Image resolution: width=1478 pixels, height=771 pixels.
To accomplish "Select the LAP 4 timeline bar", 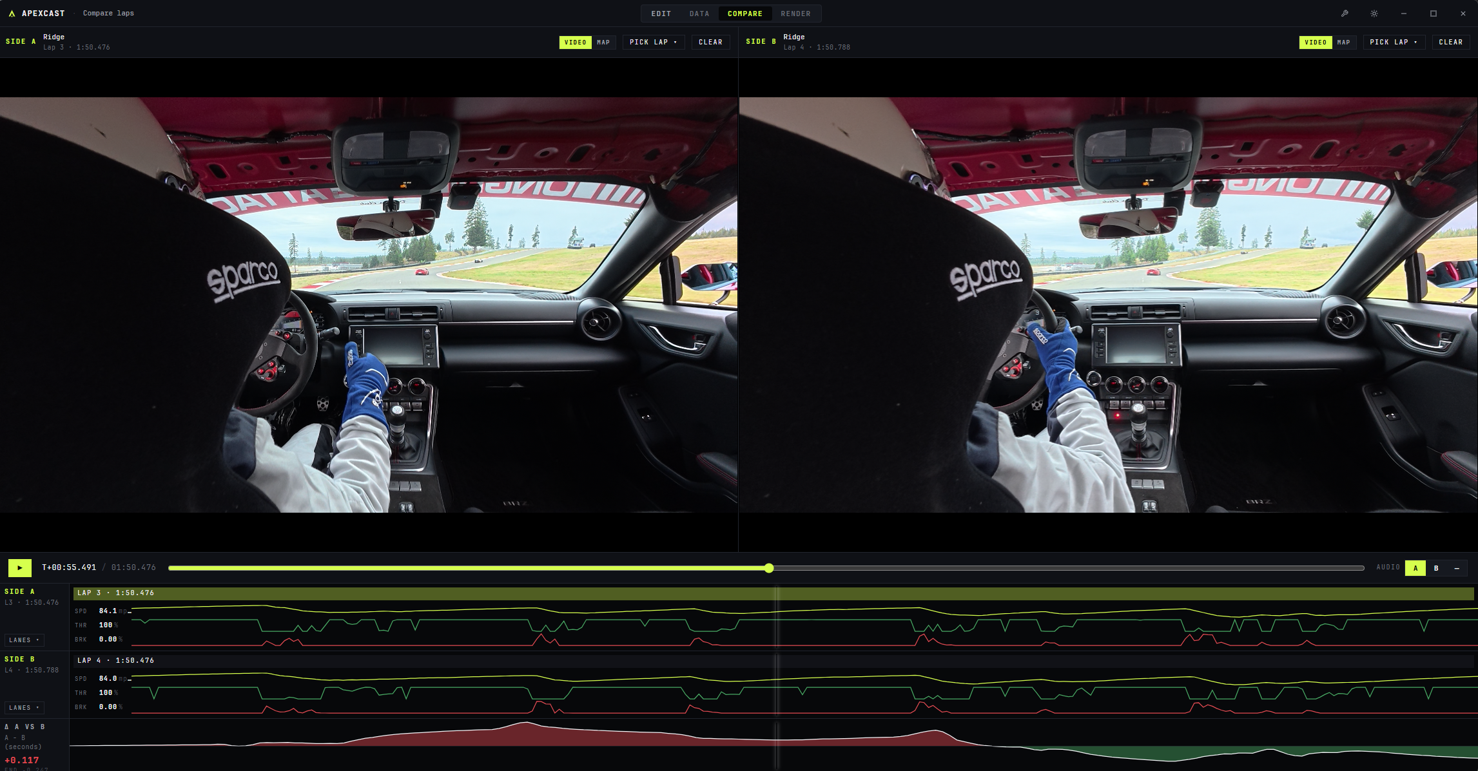I will coord(773,661).
